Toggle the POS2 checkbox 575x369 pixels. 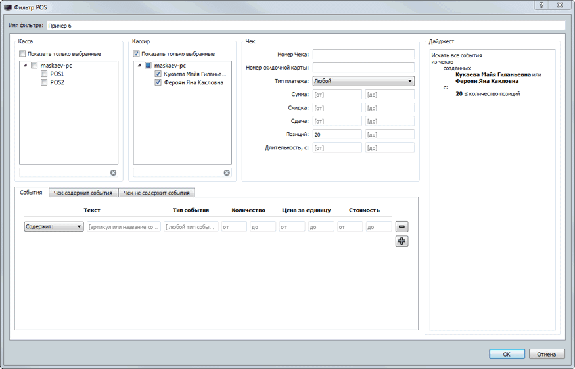pyautogui.click(x=44, y=83)
